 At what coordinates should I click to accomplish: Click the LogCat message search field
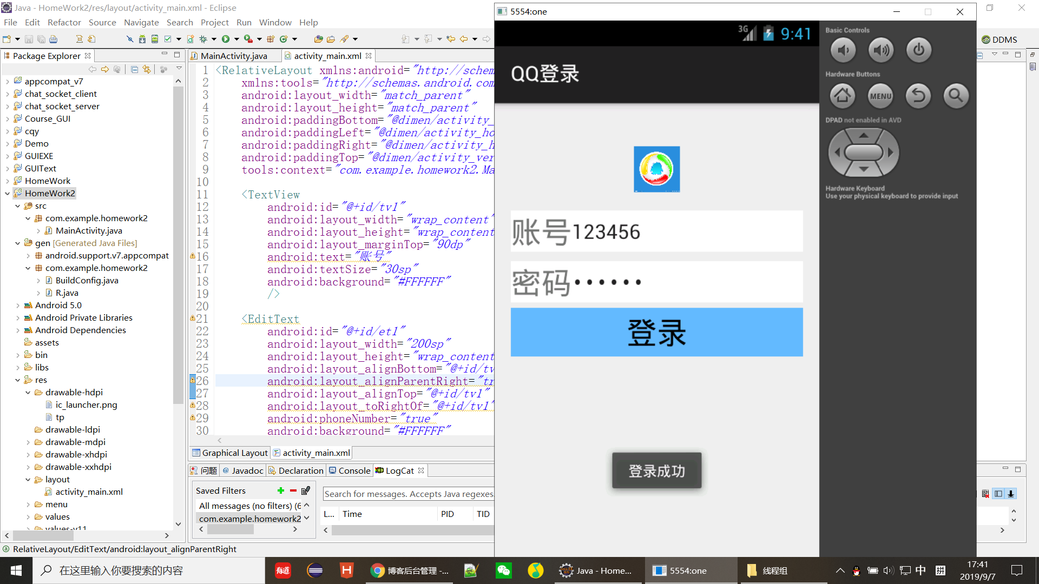(x=409, y=494)
